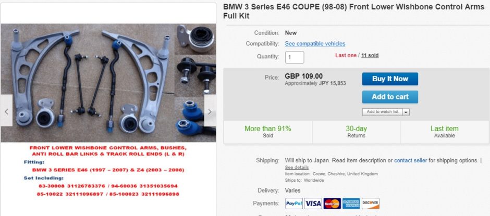490x216 pixels.
Task: Click the Quantity input field
Action: coord(295,57)
